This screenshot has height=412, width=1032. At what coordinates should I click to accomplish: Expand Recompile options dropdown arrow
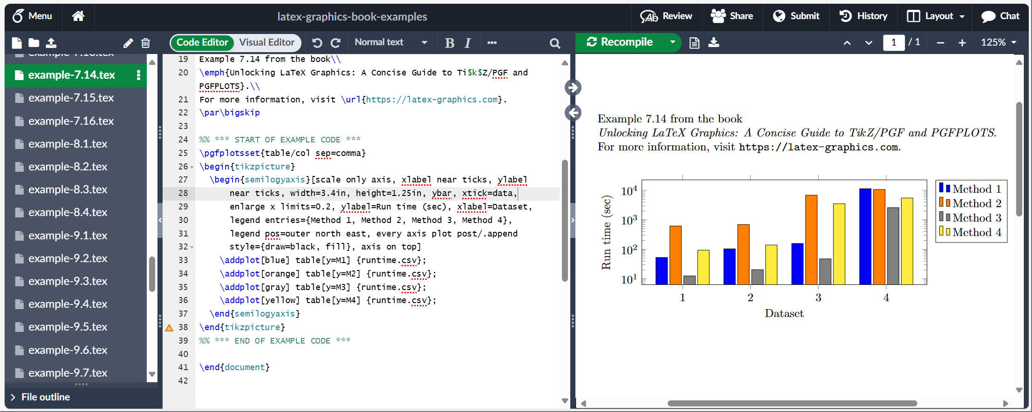[672, 42]
